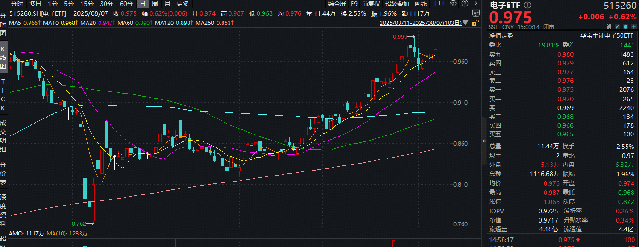Click the 净值走势 link
The image size is (639, 247).
coord(501,35)
